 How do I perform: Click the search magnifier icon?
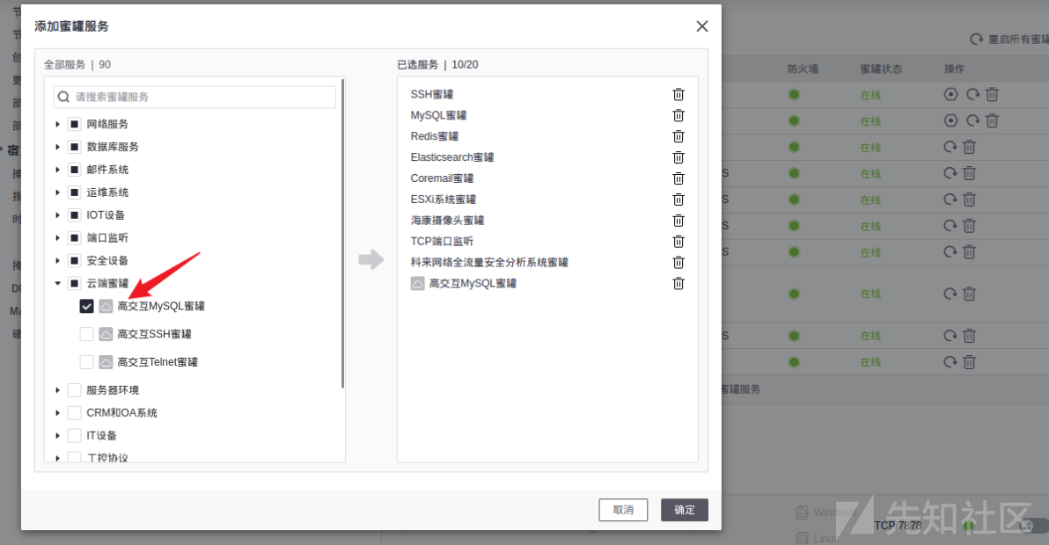pos(63,97)
